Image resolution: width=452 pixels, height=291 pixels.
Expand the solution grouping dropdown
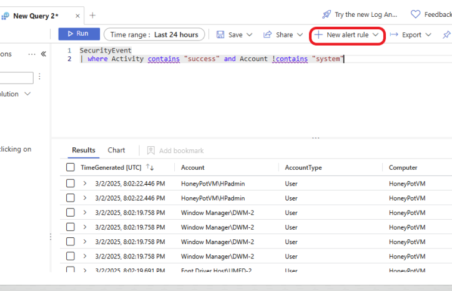[x=27, y=94]
